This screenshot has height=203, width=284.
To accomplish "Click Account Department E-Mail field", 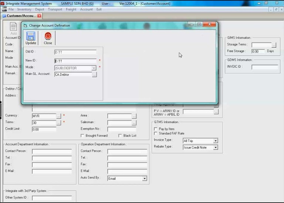I will (x=52, y=171).
